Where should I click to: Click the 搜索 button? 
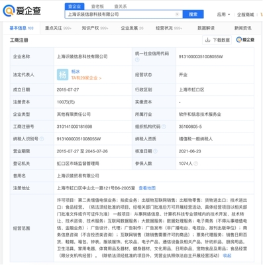(193, 15)
